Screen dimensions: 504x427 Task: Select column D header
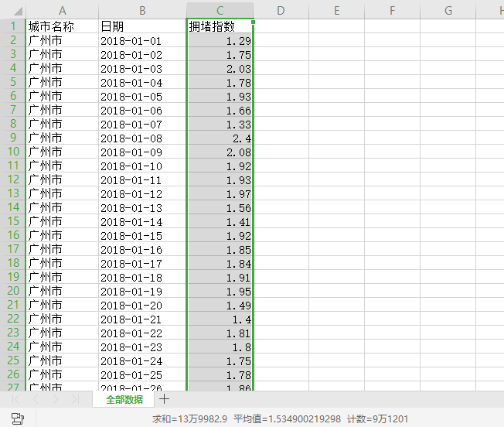click(x=281, y=10)
